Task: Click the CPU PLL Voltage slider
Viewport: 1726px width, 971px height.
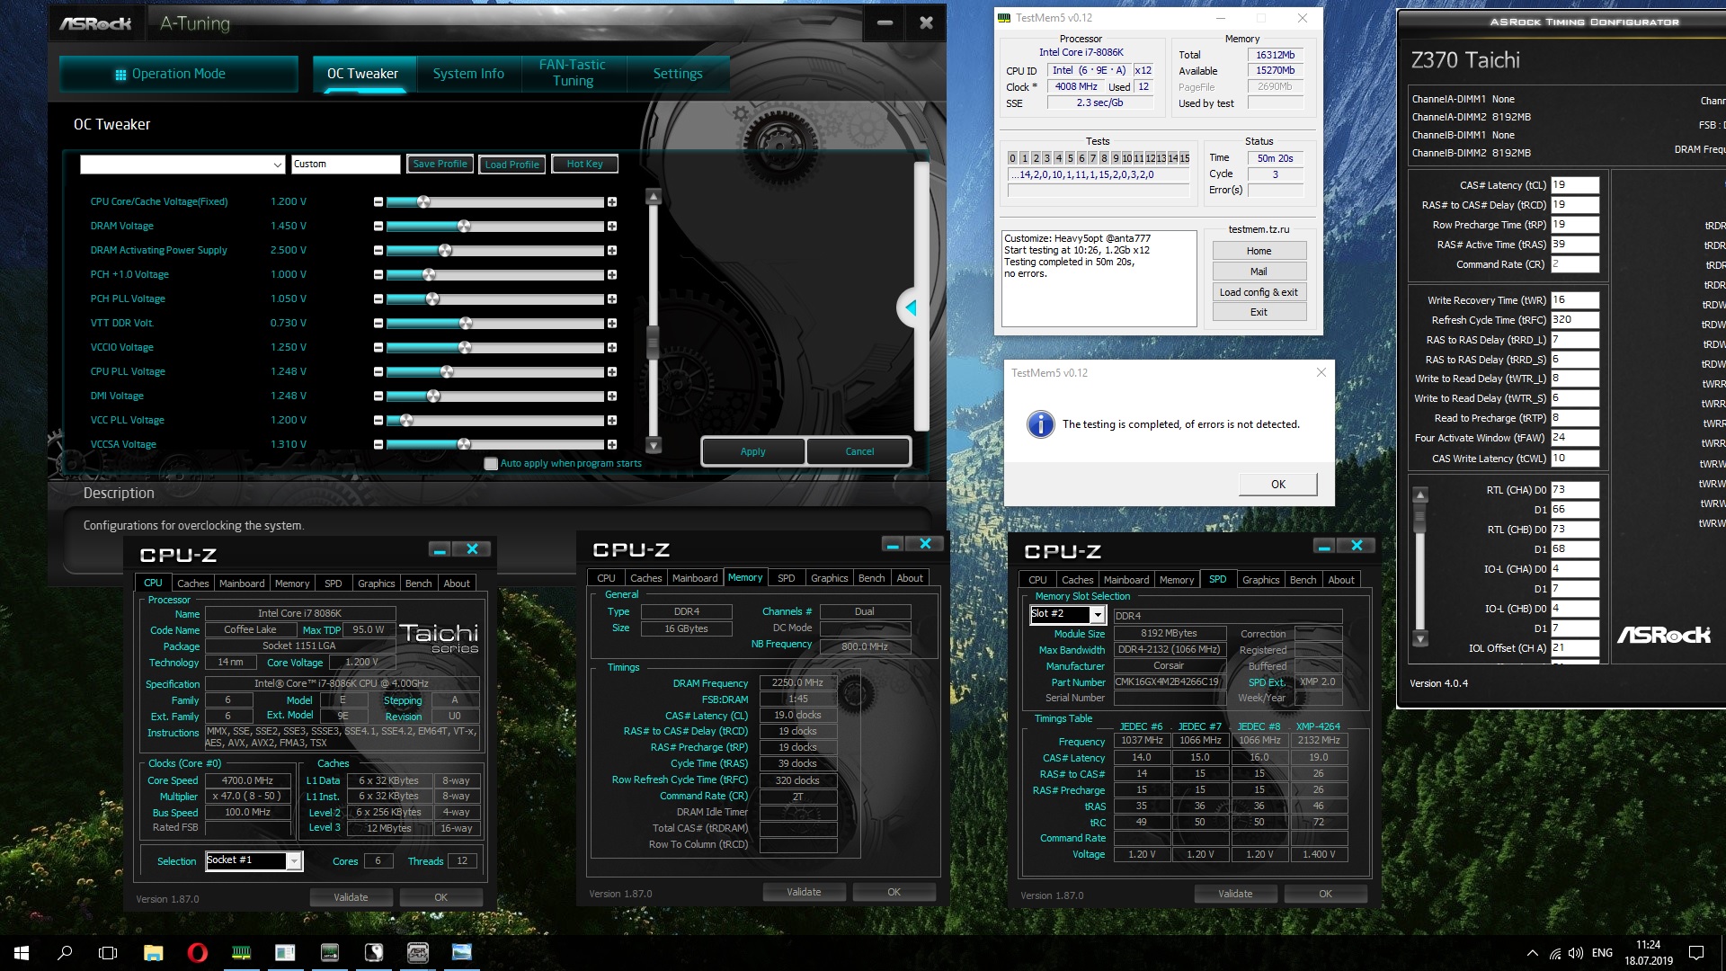Action: 447,372
